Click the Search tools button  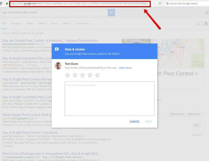tap(82, 23)
